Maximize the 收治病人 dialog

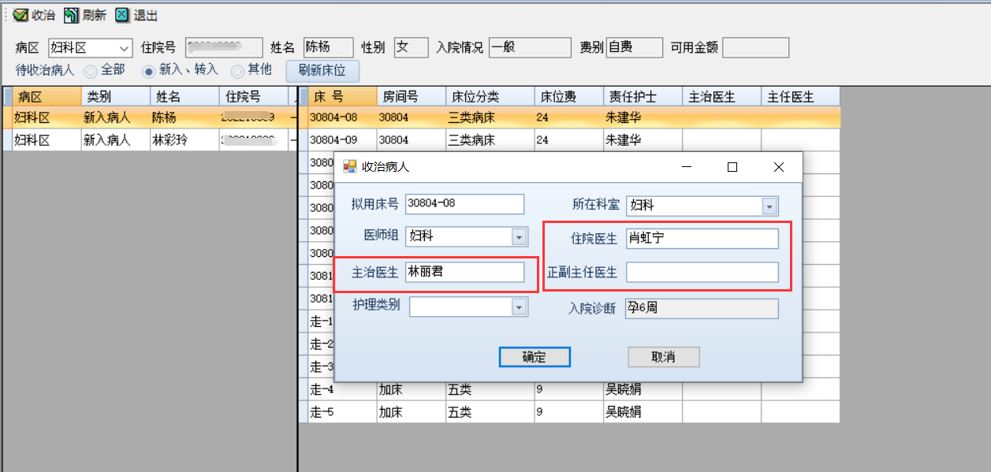732,167
